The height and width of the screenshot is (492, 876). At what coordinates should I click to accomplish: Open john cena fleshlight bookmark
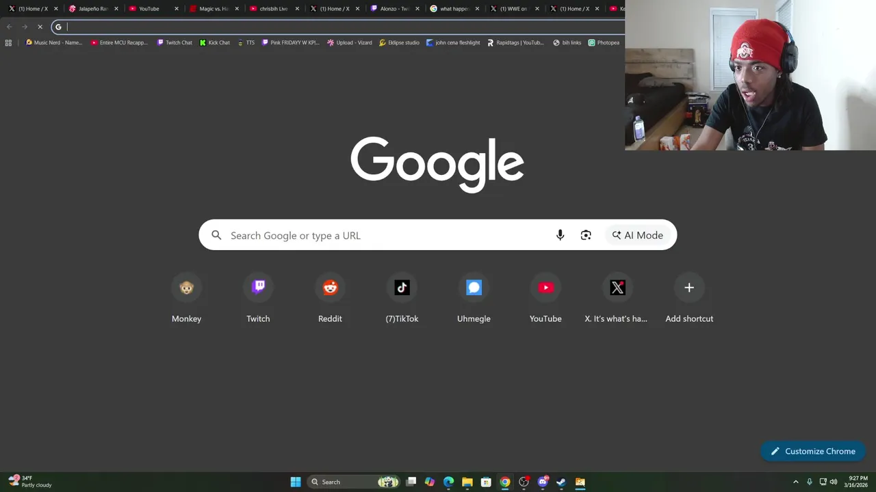click(453, 42)
